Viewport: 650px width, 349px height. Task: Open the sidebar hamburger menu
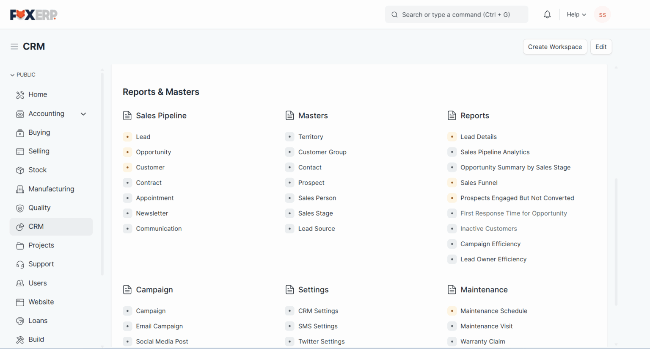14,47
